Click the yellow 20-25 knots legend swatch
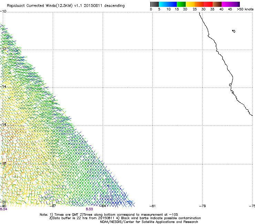 [x=190, y=4]
